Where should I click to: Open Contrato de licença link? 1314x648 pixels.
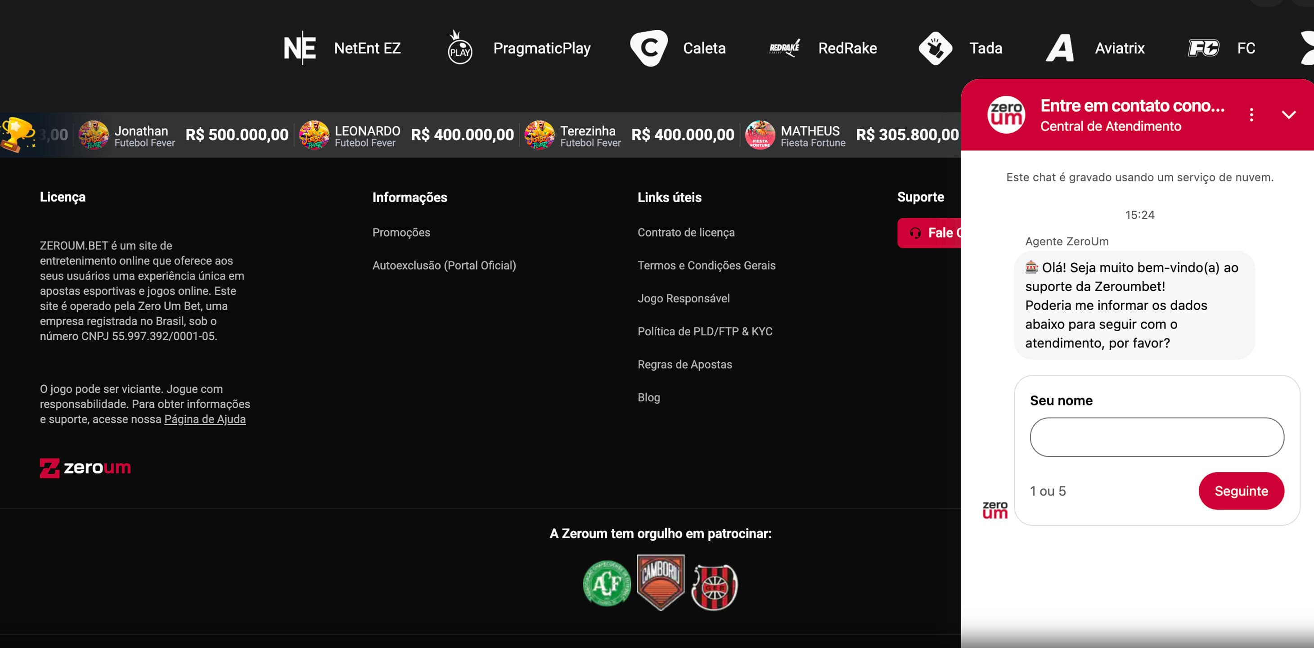pyautogui.click(x=686, y=233)
